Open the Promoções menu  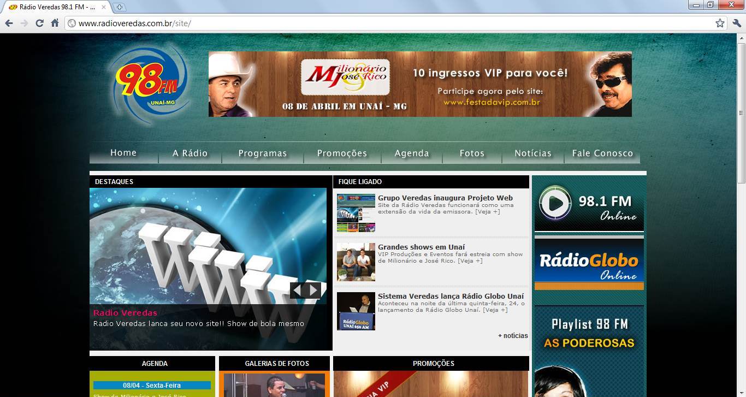[342, 153]
